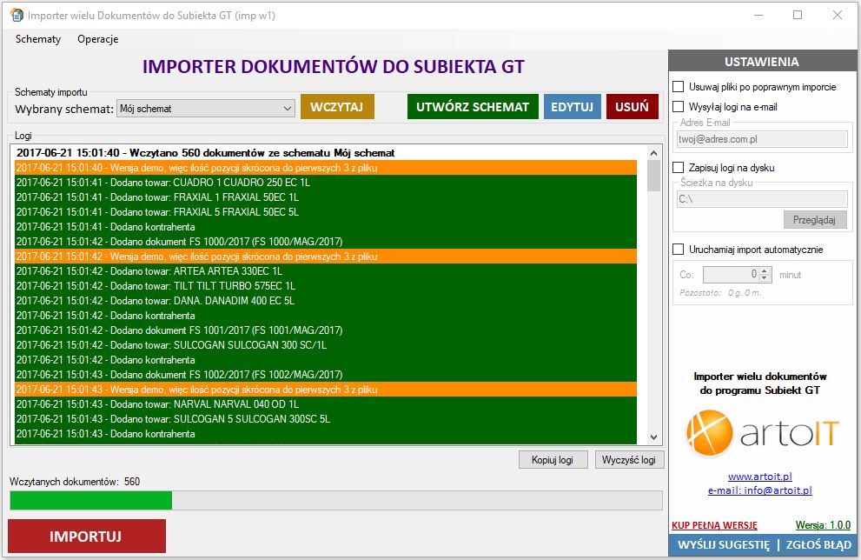Click 'KUP PEŁNĄ WERSJĘ' link
Screen dimensions: 861x560
[714, 525]
